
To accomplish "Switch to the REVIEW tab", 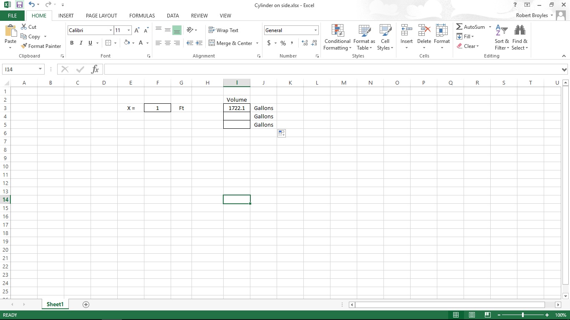I will [x=199, y=16].
